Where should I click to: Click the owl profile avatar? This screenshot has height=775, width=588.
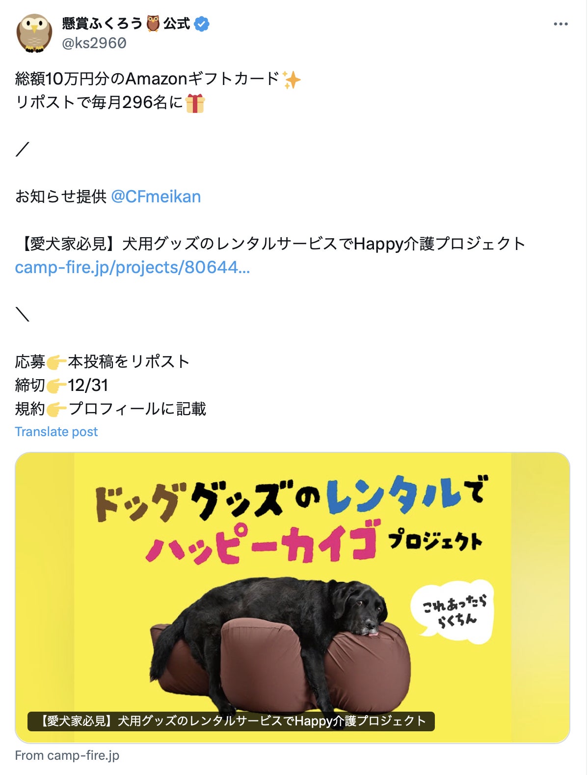(x=34, y=33)
